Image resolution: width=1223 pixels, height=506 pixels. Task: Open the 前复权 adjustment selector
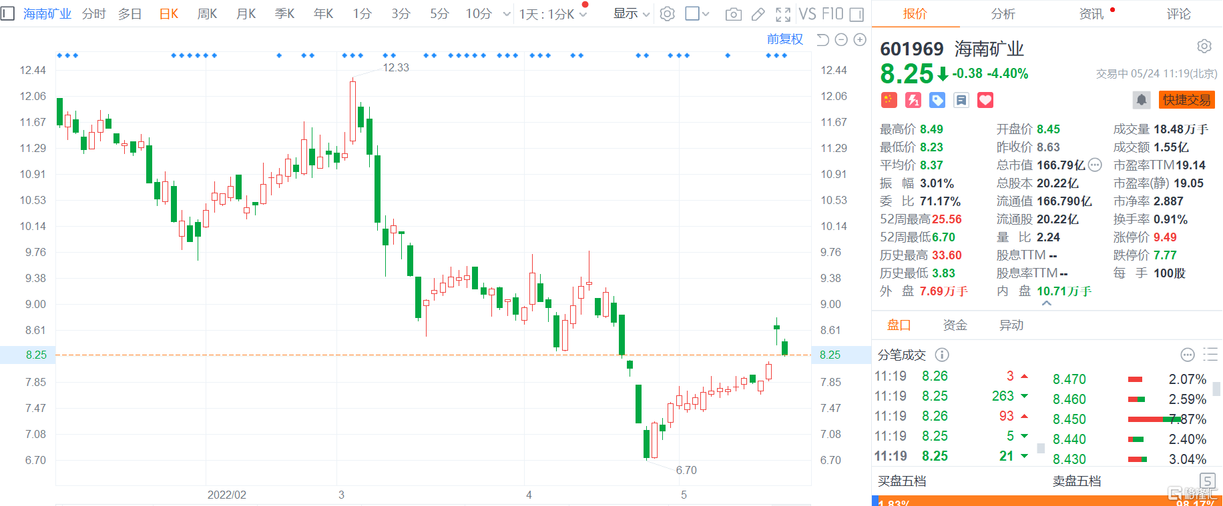785,39
